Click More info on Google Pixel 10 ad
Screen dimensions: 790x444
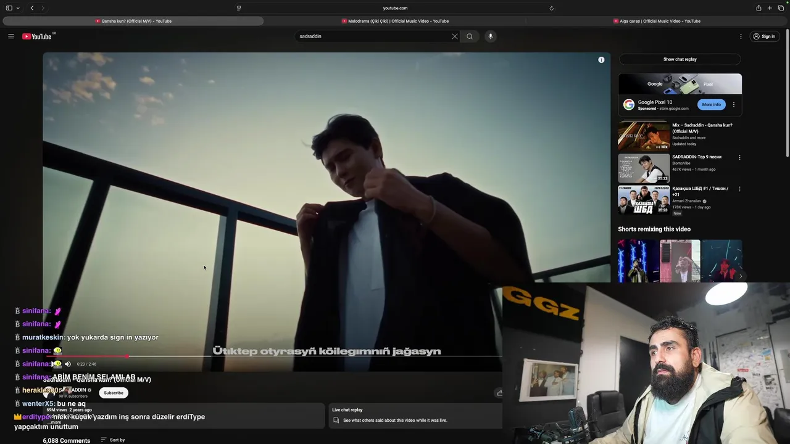pos(711,104)
